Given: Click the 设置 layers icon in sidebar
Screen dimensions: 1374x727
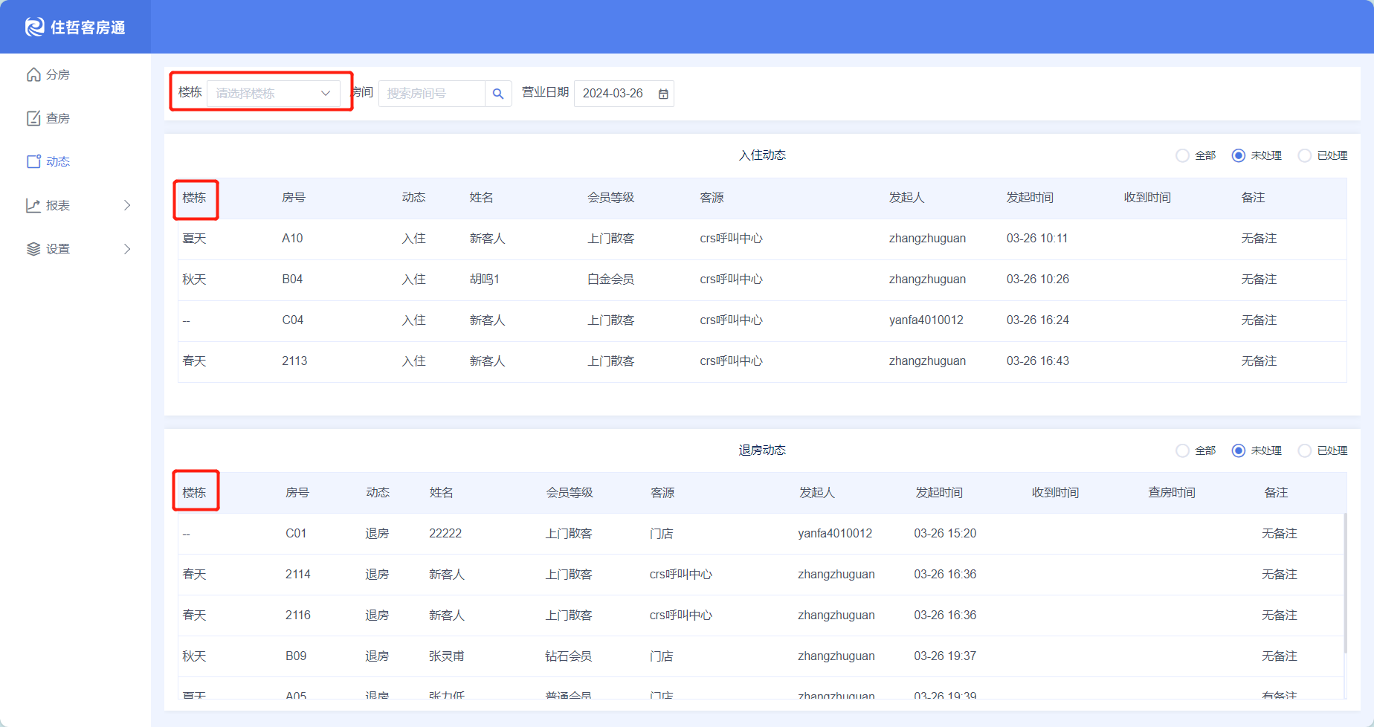Looking at the screenshot, I should tap(33, 249).
